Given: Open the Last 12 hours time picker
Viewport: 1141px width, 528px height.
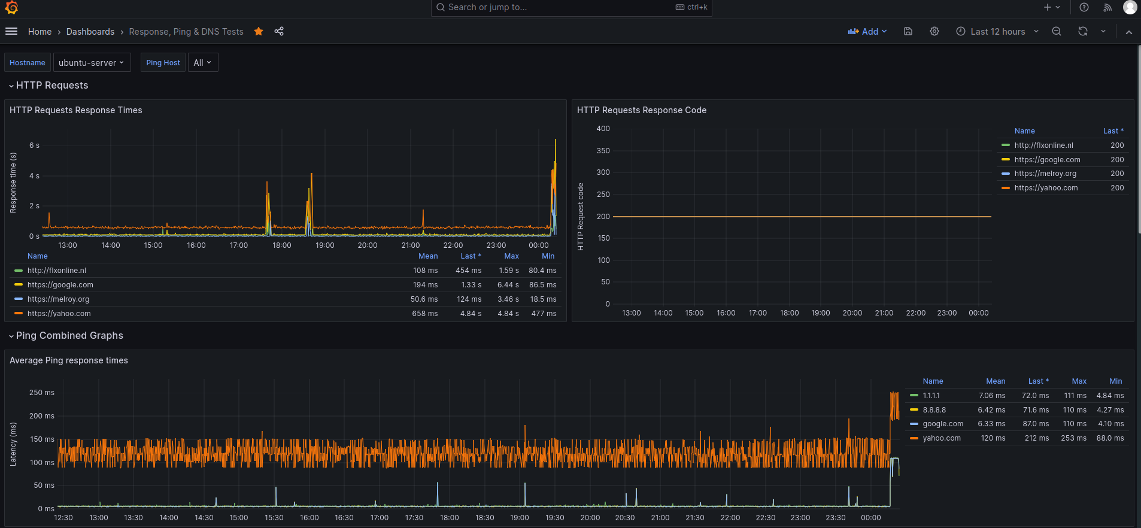Looking at the screenshot, I should (x=997, y=32).
